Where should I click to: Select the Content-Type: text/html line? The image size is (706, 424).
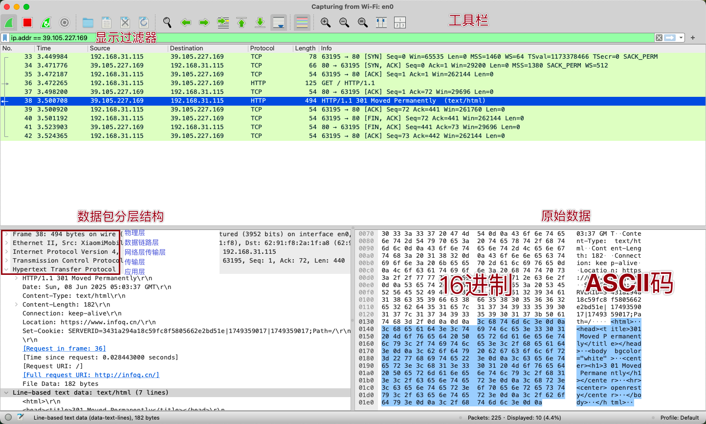(74, 296)
